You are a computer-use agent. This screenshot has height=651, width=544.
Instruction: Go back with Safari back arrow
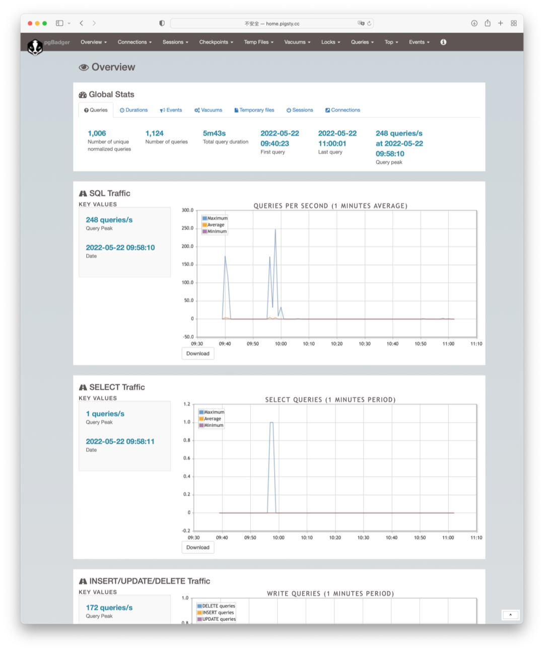coord(82,23)
